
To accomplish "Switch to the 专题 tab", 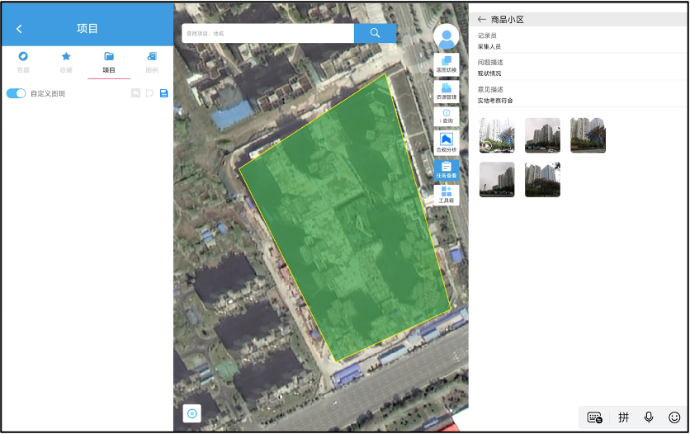I will [23, 62].
